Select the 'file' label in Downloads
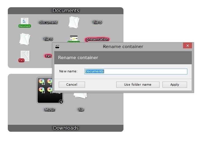Image resolution: width=205 pixels, height=143 pixels. [81, 110]
